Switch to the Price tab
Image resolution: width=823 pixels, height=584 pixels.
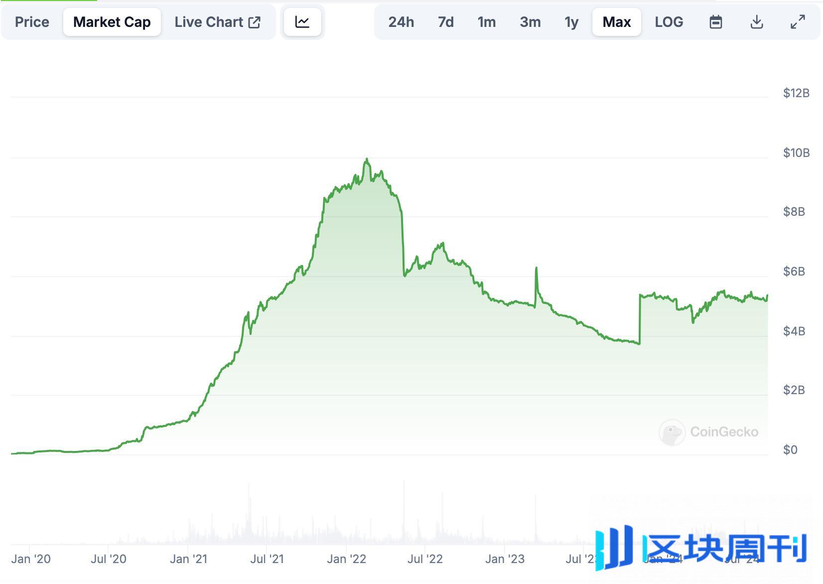click(32, 22)
